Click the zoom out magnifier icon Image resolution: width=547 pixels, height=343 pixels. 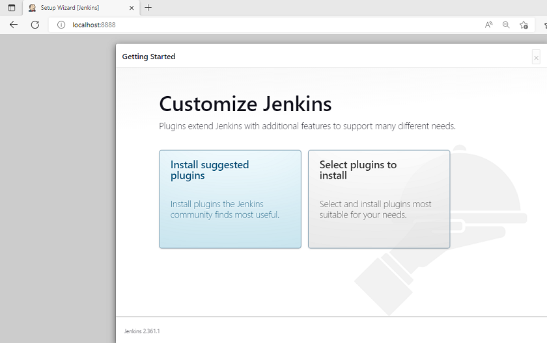(x=506, y=25)
